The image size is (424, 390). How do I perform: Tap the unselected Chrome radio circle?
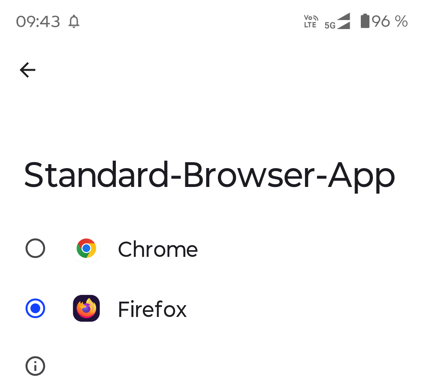click(35, 248)
